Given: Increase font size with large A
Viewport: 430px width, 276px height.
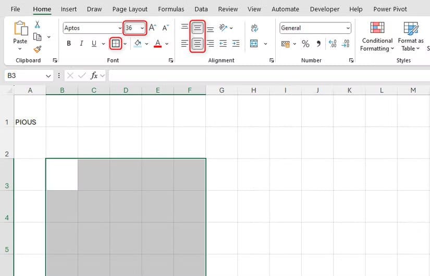Looking at the screenshot, I should click(153, 28).
